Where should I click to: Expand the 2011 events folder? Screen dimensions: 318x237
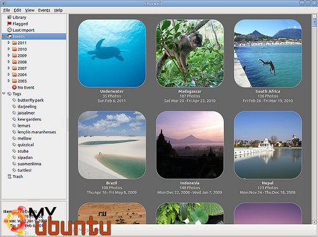(x=9, y=43)
